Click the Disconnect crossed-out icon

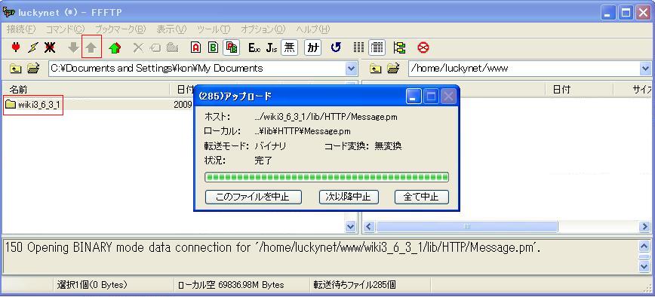(50, 47)
